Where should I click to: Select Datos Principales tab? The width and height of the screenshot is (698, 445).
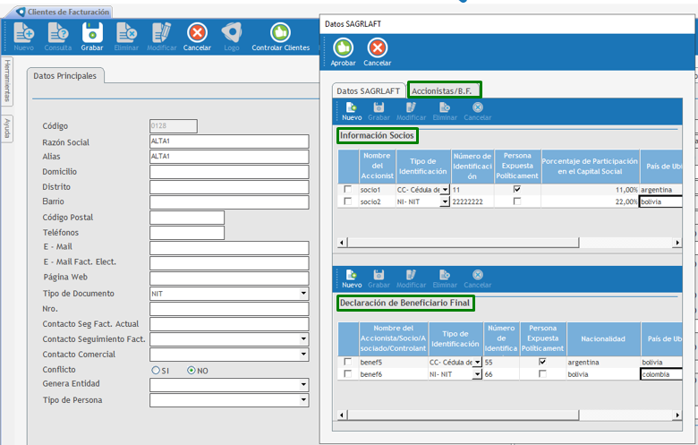pyautogui.click(x=65, y=76)
